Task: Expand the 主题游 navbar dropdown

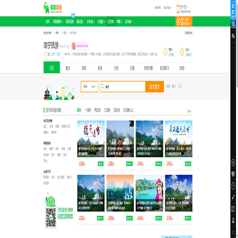Action: [101, 22]
